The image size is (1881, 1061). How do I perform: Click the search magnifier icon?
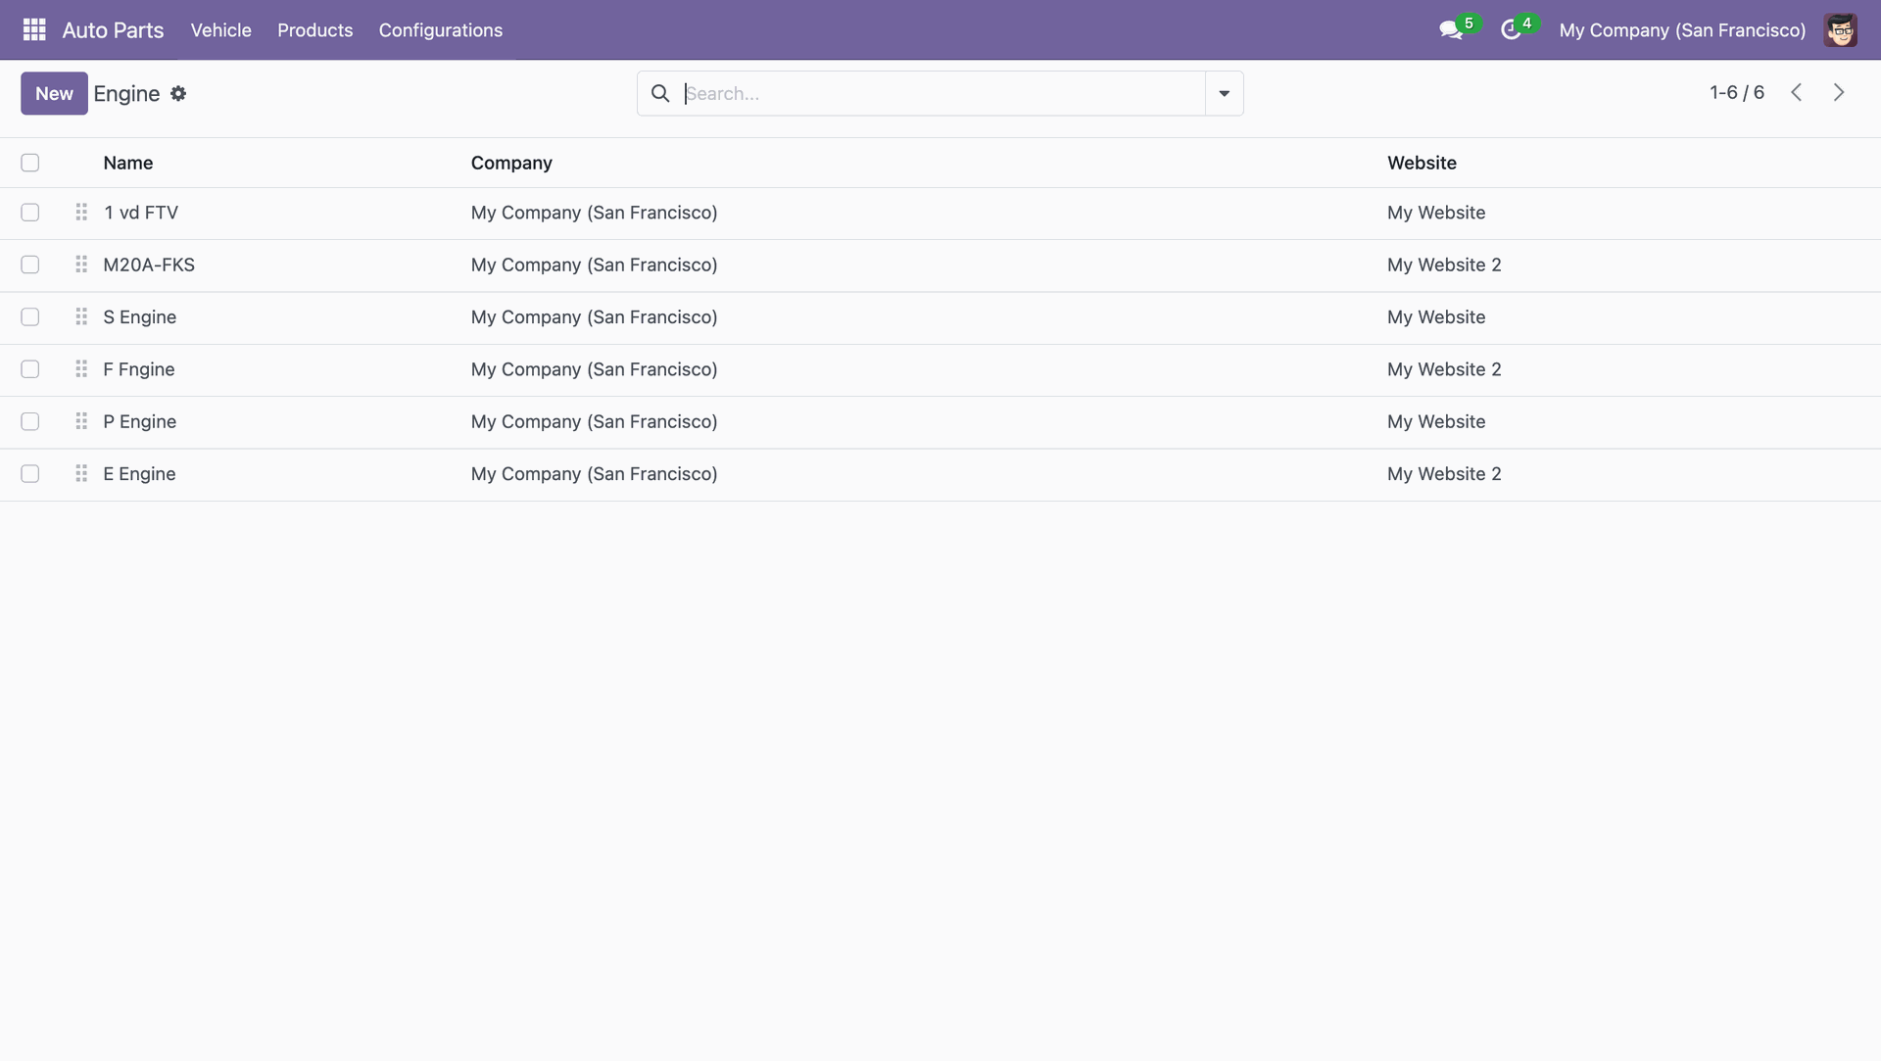[x=660, y=93]
